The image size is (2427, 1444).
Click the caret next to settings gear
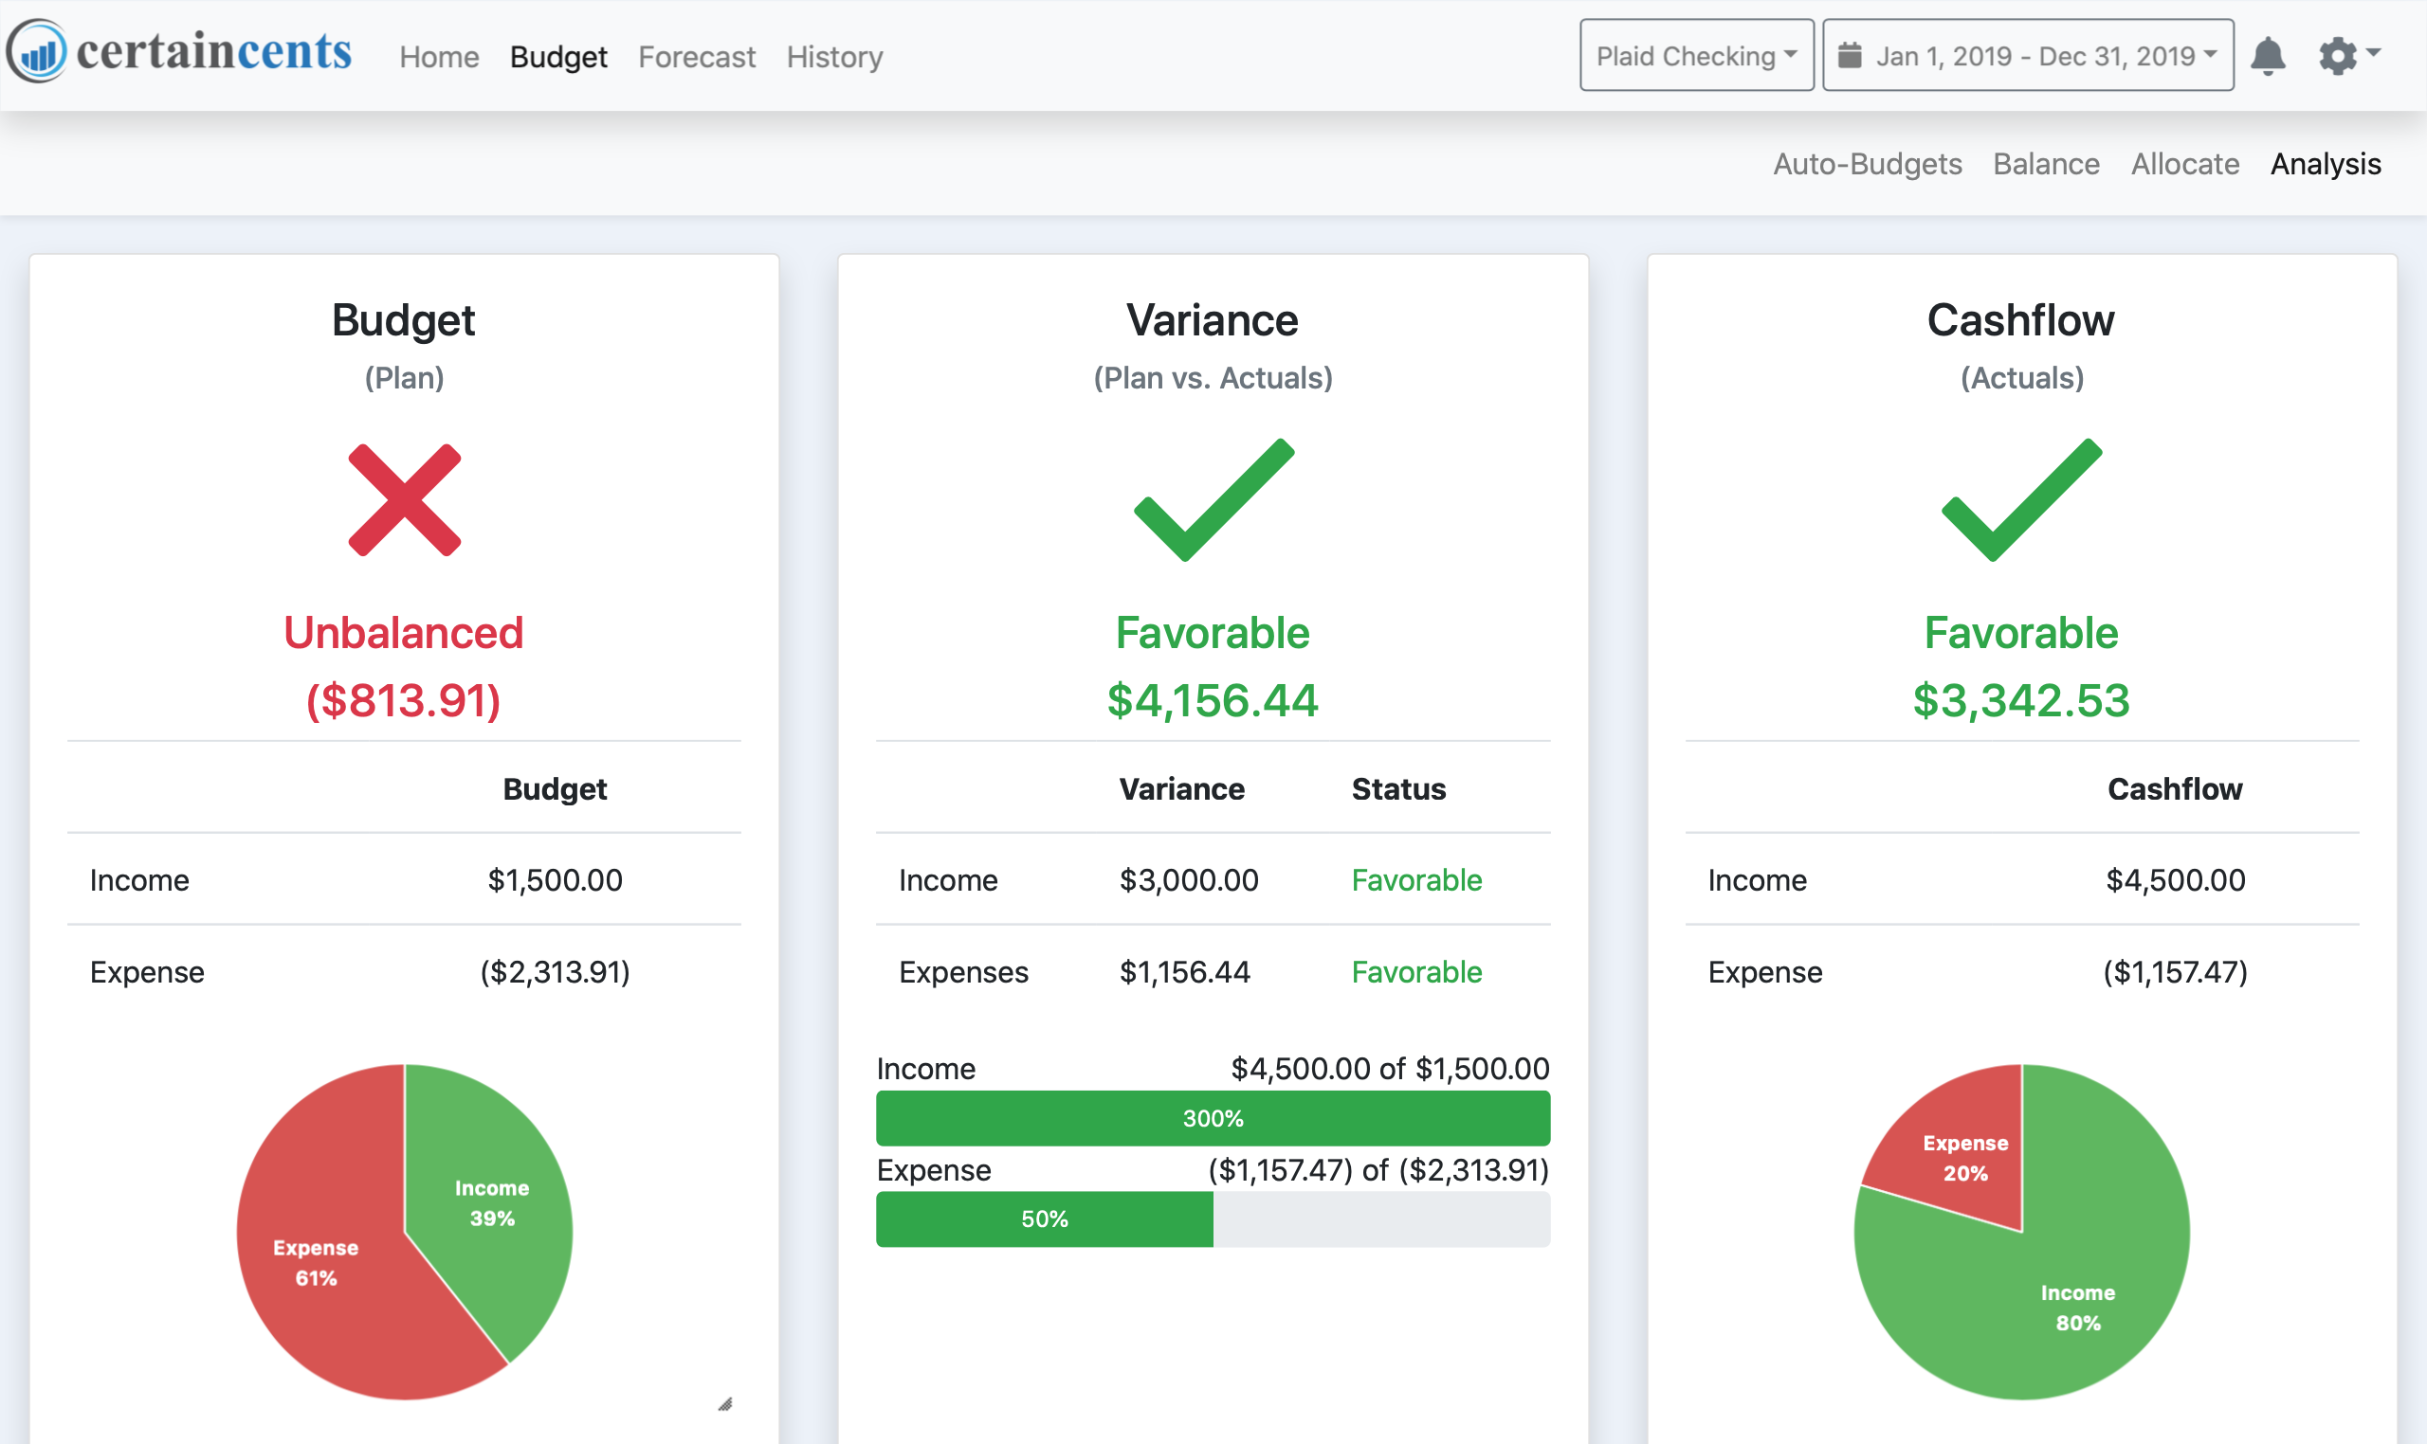(x=2374, y=52)
